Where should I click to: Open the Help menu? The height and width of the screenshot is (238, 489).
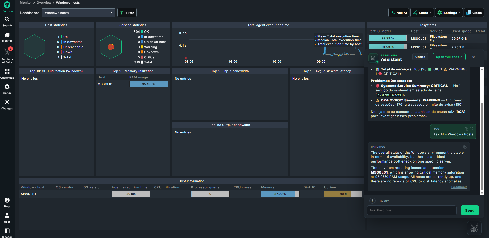7,202
